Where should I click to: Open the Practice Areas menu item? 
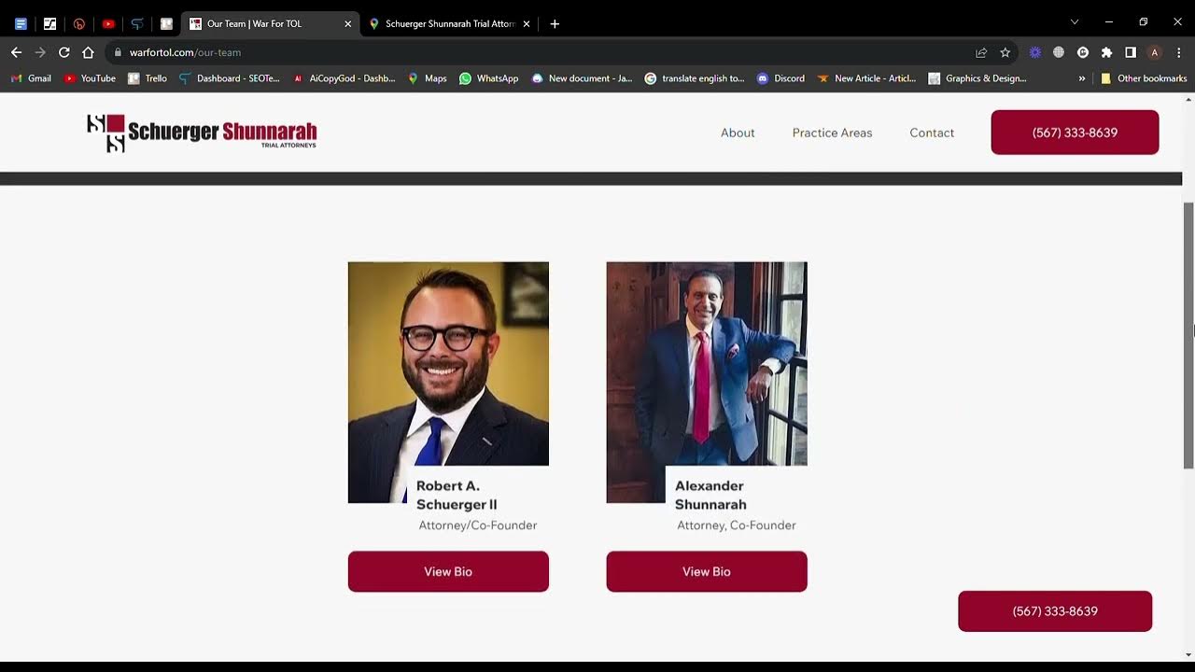click(x=832, y=133)
